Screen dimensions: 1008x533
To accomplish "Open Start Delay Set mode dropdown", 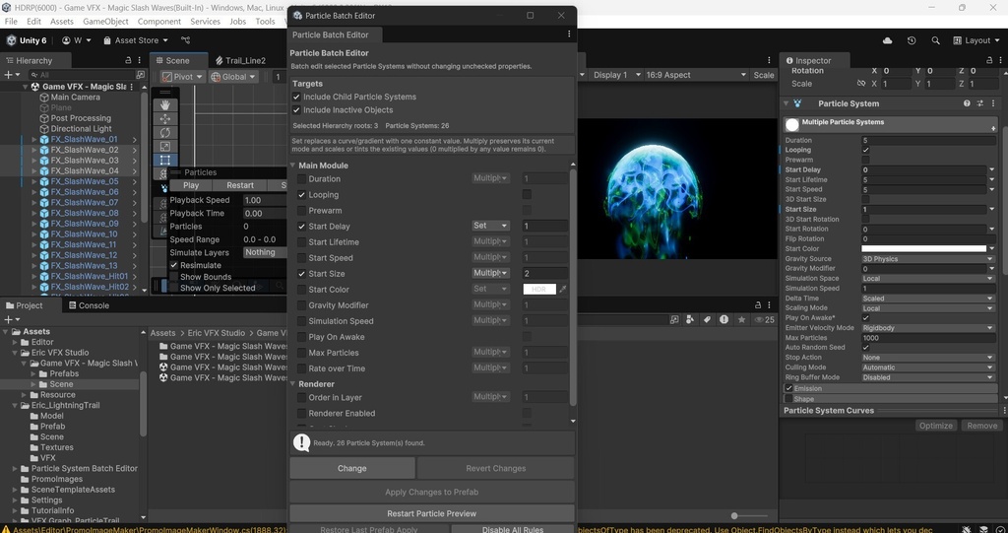I will pos(490,226).
